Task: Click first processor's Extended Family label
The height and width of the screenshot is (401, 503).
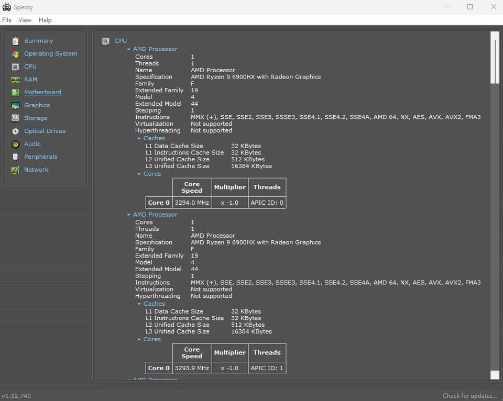Action: (x=159, y=91)
